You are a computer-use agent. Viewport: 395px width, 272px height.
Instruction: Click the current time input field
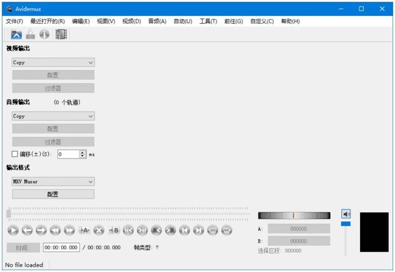point(61,247)
